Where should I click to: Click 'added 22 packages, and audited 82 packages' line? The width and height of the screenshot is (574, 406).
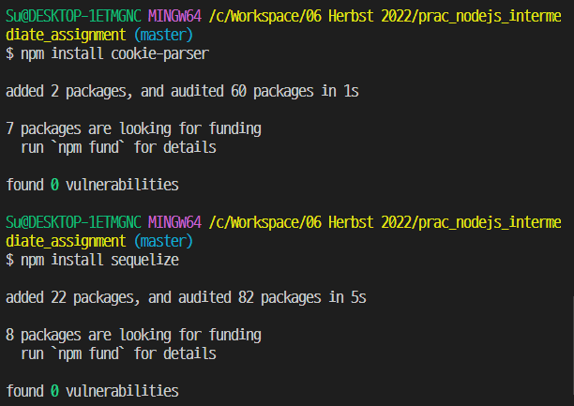[186, 297]
